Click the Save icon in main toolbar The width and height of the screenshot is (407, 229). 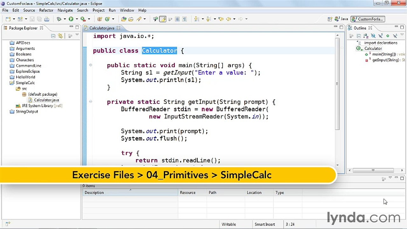(x=32, y=19)
